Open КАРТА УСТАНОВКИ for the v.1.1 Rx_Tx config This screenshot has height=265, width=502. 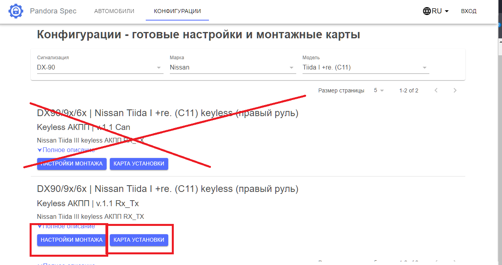point(139,240)
